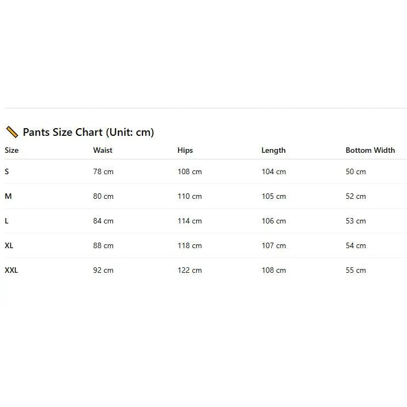Click the ruler icon beside the chart title
Image resolution: width=407 pixels, height=407 pixels.
click(x=12, y=132)
